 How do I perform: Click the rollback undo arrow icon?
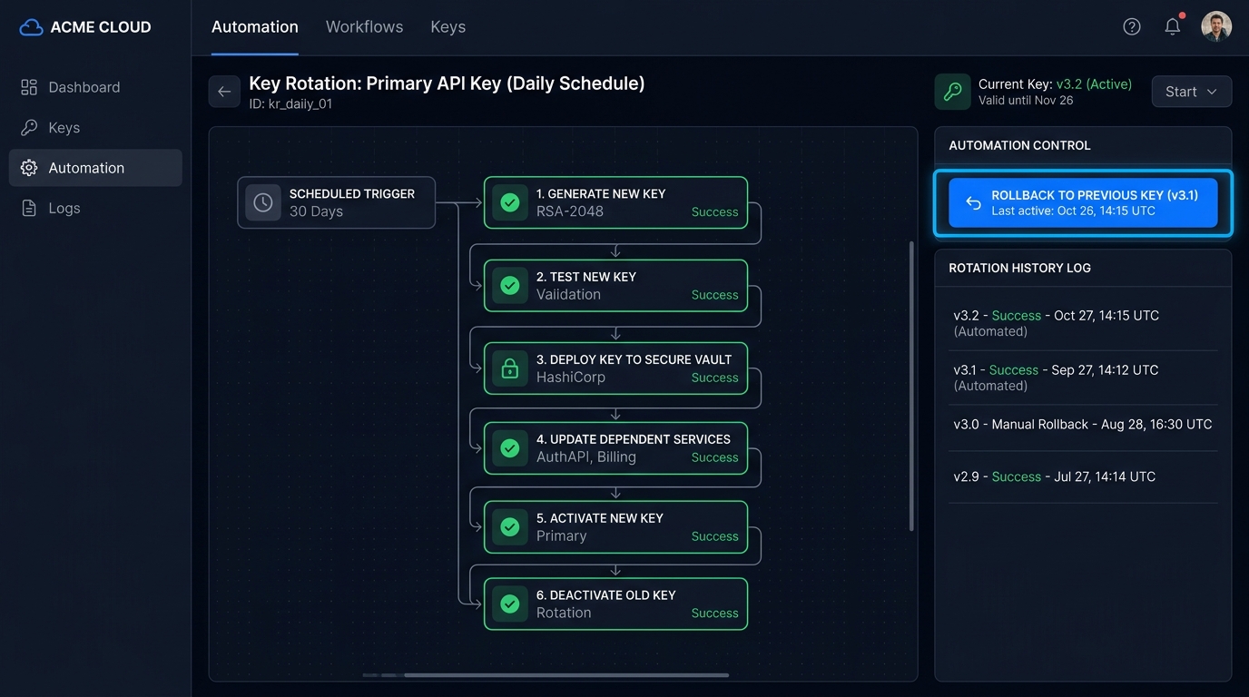(973, 202)
